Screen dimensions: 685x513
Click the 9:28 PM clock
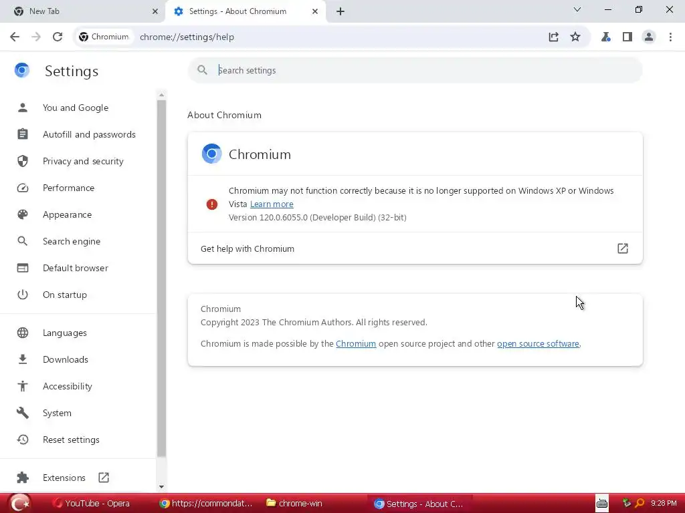(664, 504)
